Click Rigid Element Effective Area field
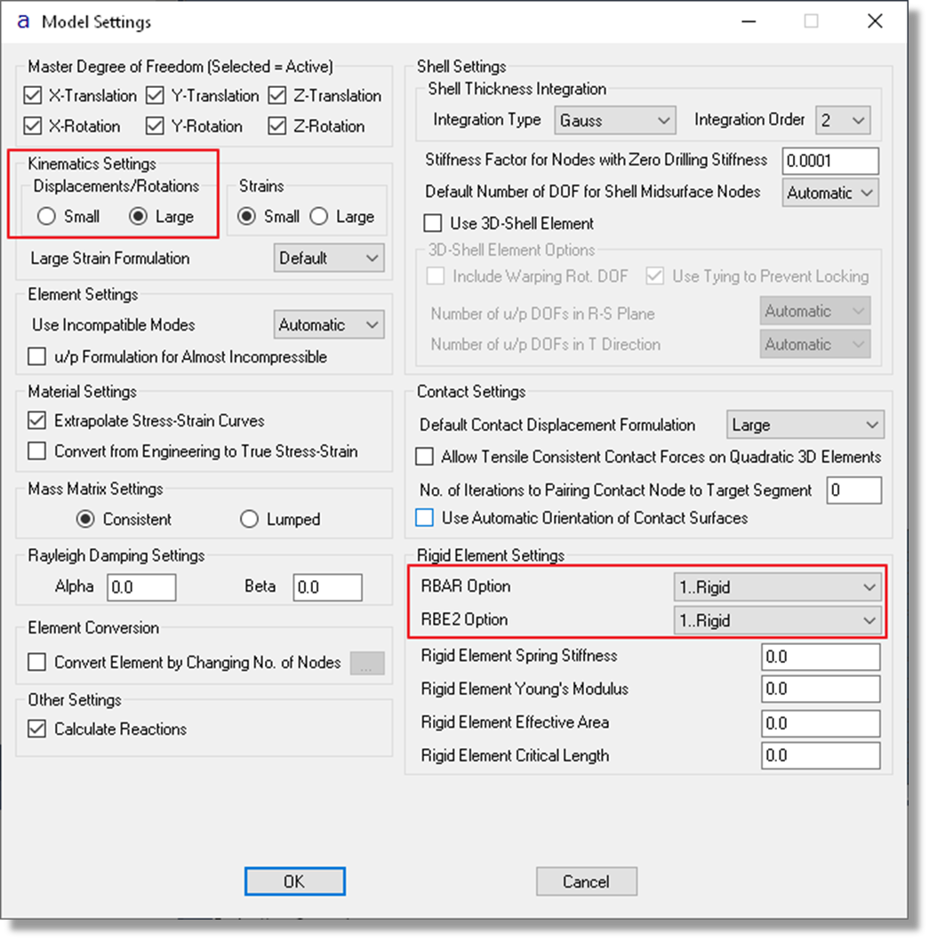Viewport: 929px width, 940px height. point(821,723)
